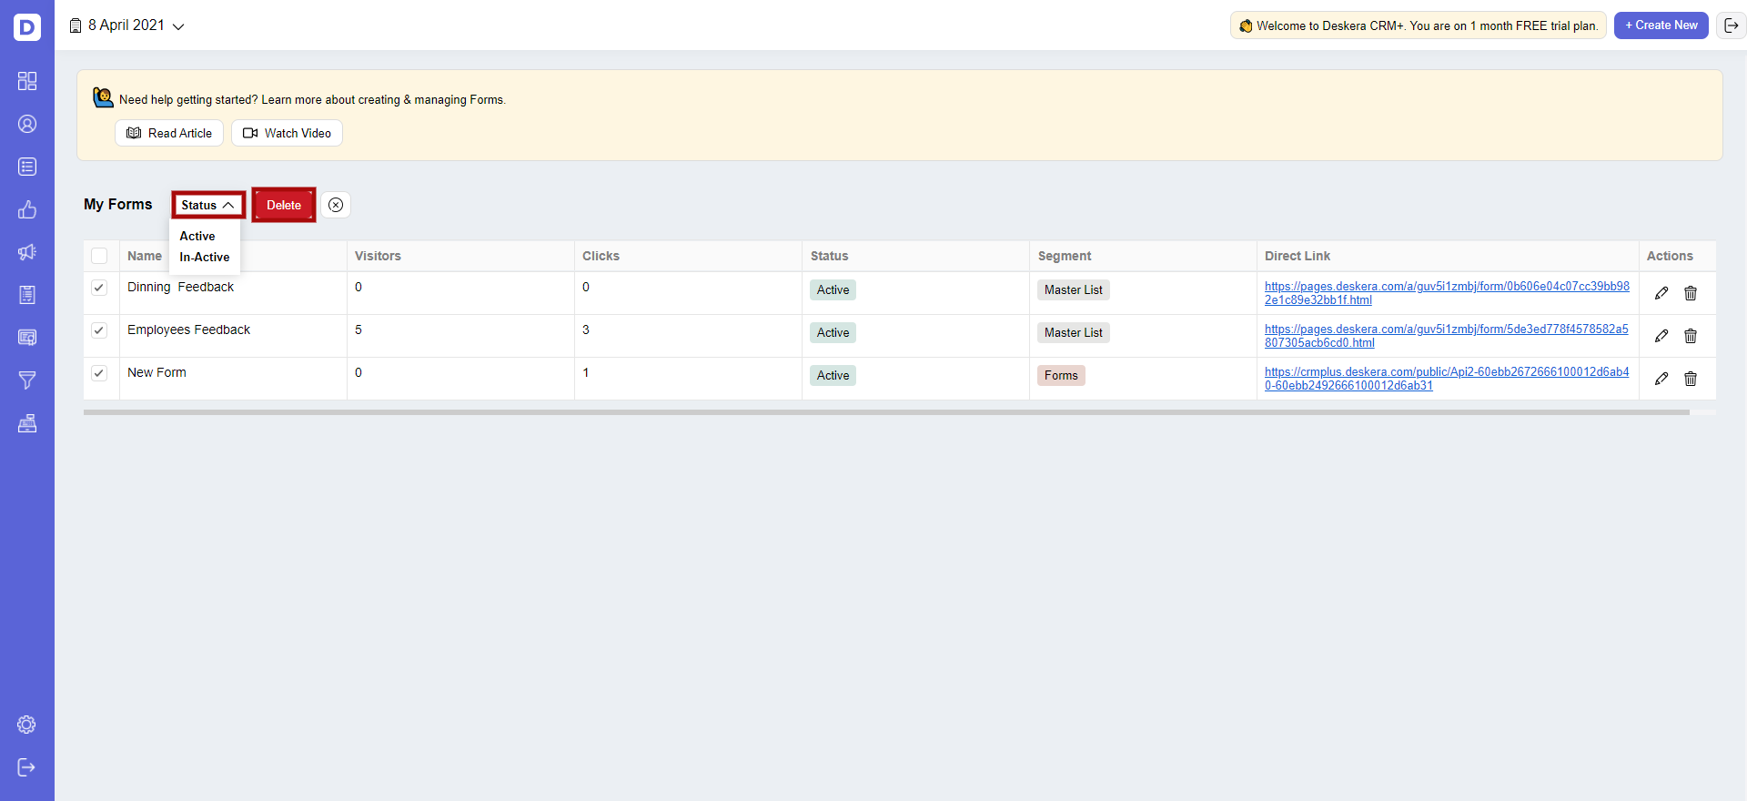This screenshot has height=801, width=1747.
Task: Edit the Employees Feedback form
Action: tap(1661, 336)
